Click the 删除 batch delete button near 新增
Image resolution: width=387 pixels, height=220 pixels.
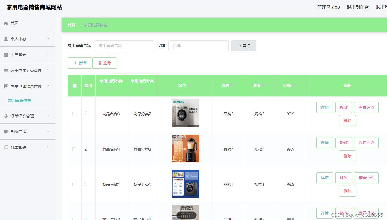104,63
